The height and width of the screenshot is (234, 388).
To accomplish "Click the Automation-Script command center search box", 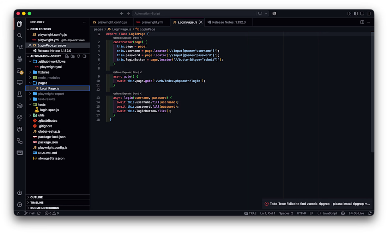I will tap(194, 14).
